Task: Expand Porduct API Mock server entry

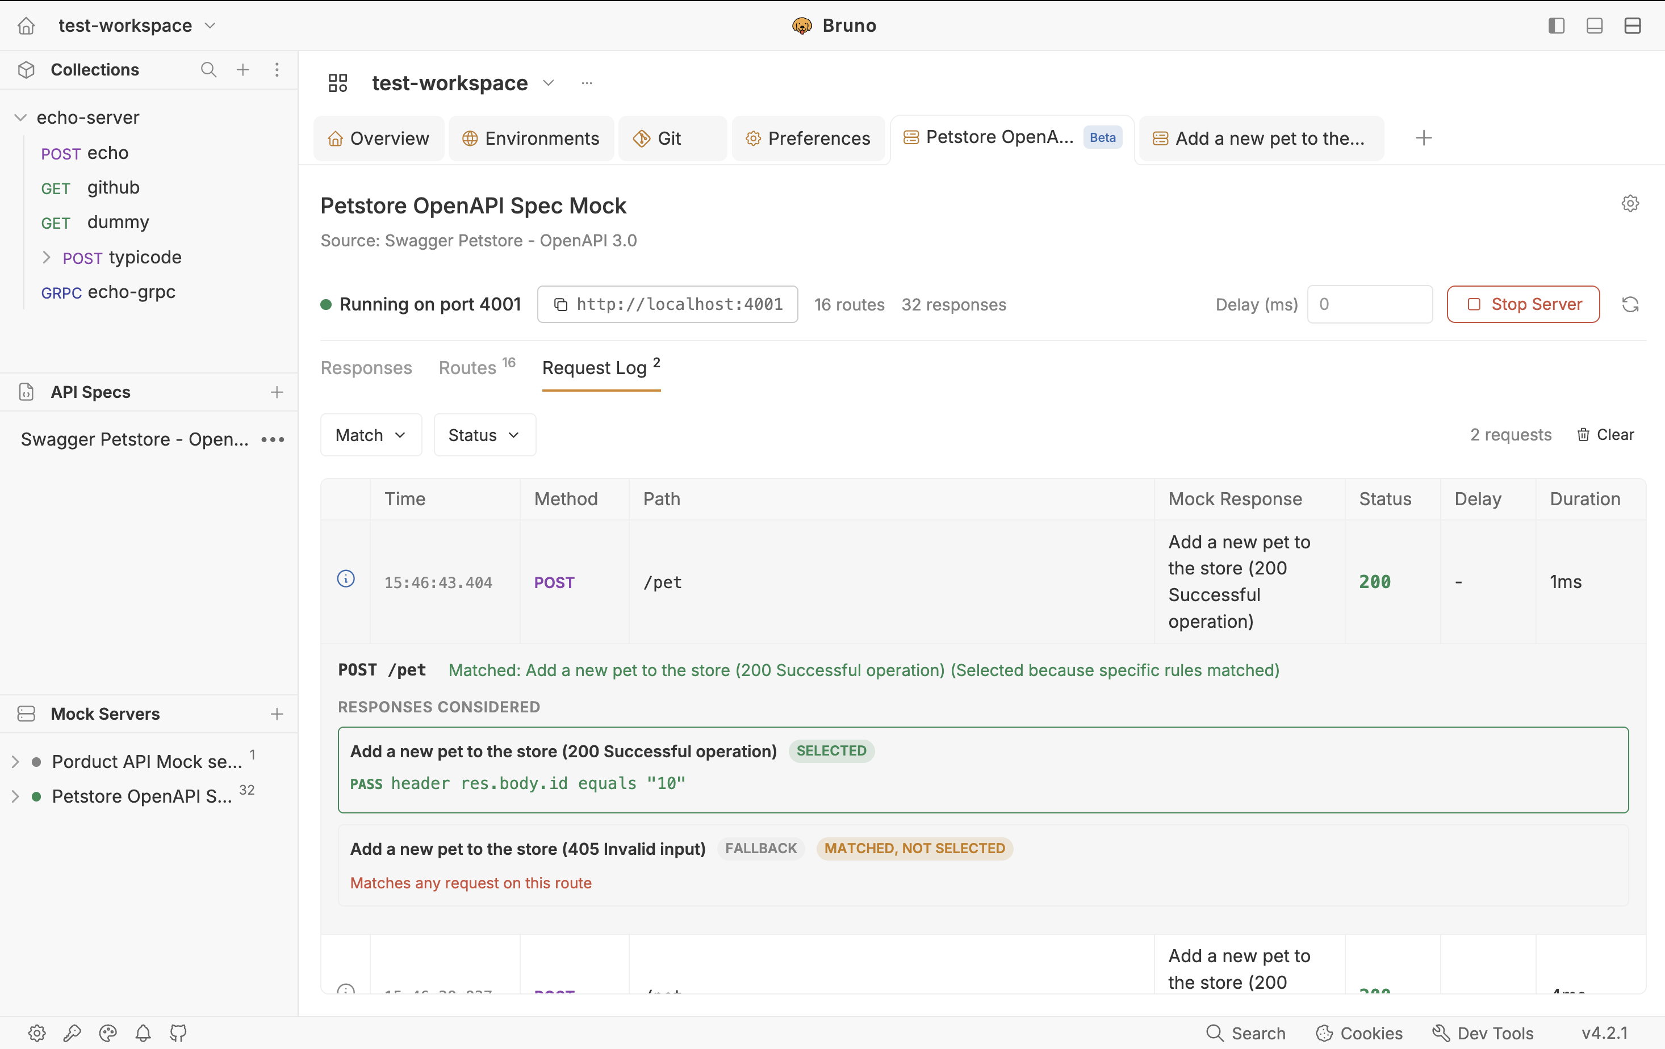Action: point(15,762)
